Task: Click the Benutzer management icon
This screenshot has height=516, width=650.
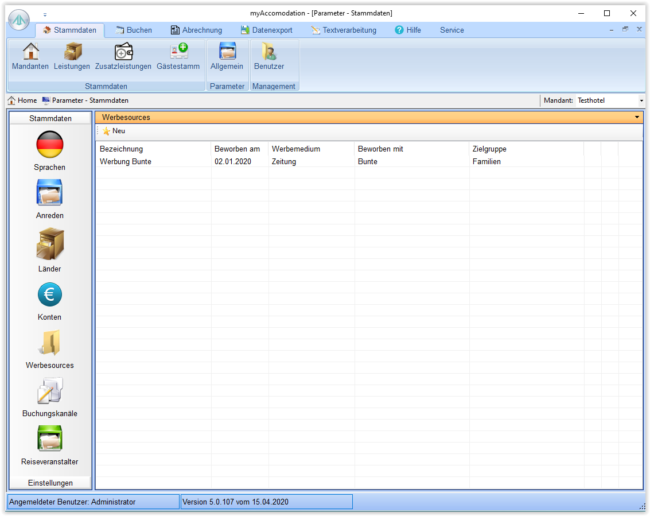Action: pyautogui.click(x=269, y=52)
